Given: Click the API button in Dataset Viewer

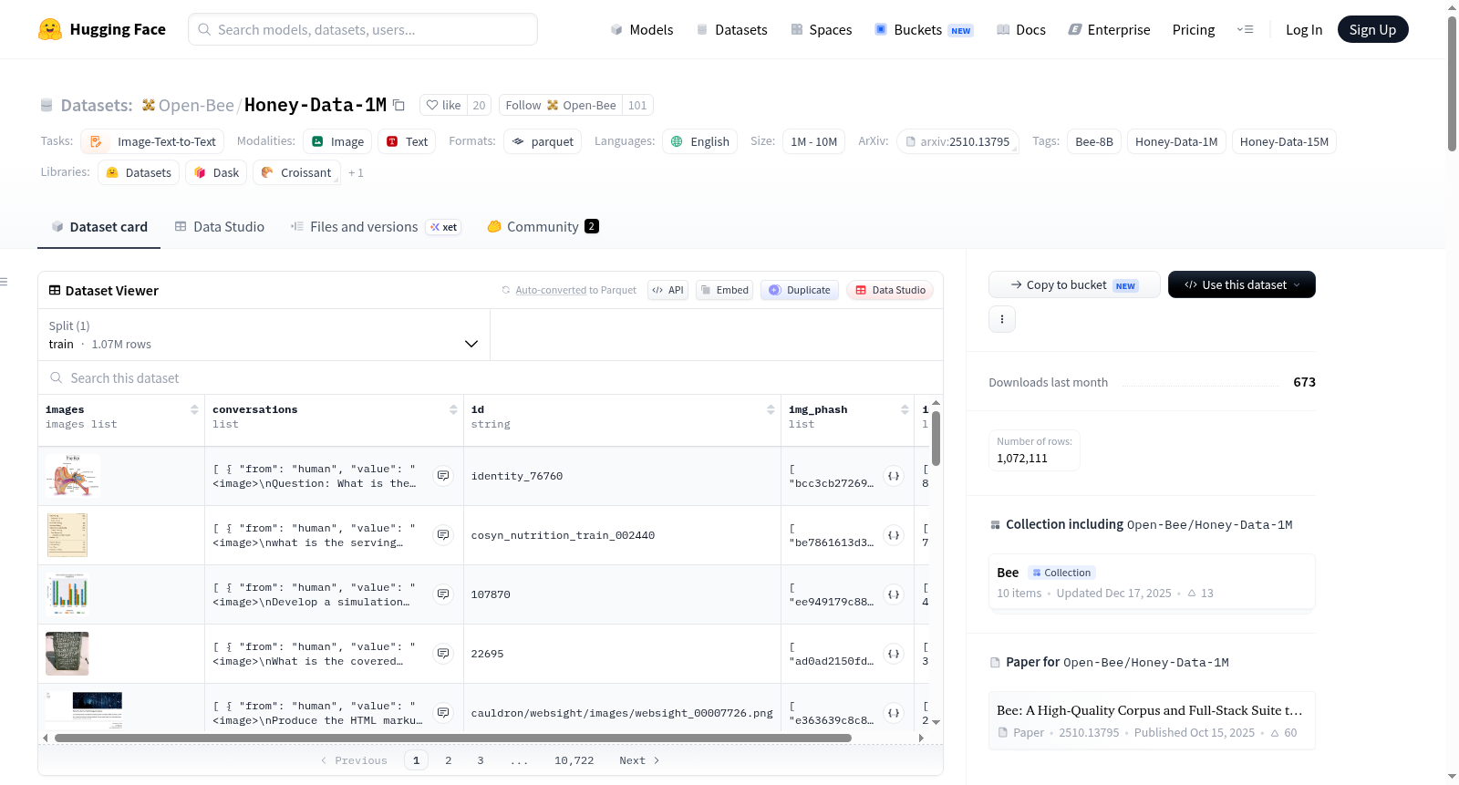Looking at the screenshot, I should point(667,290).
